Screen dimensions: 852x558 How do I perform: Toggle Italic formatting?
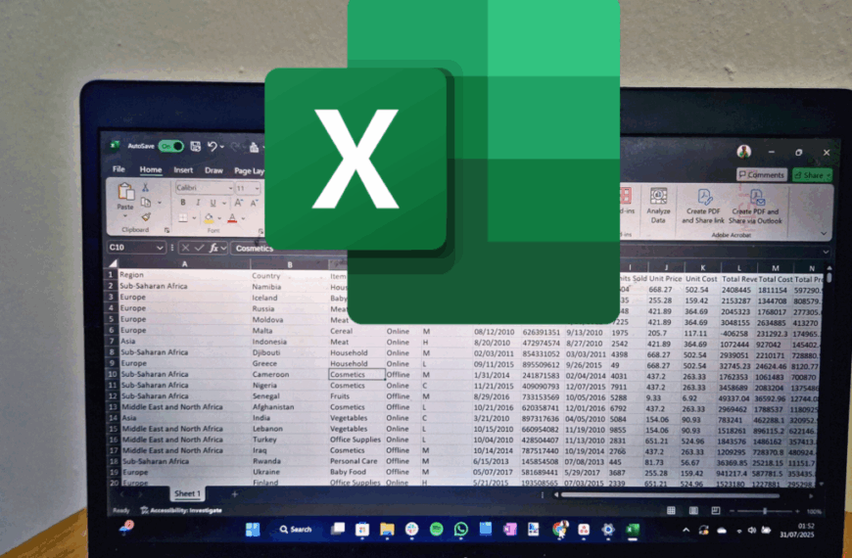pyautogui.click(x=198, y=203)
